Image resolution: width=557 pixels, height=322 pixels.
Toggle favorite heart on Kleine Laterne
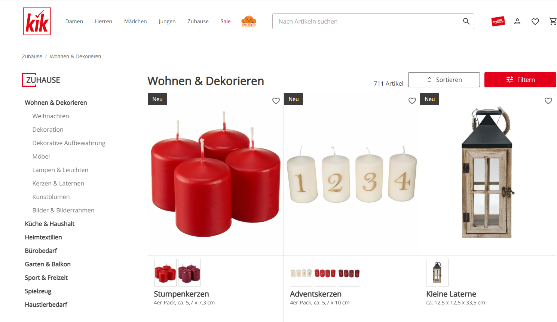(548, 101)
